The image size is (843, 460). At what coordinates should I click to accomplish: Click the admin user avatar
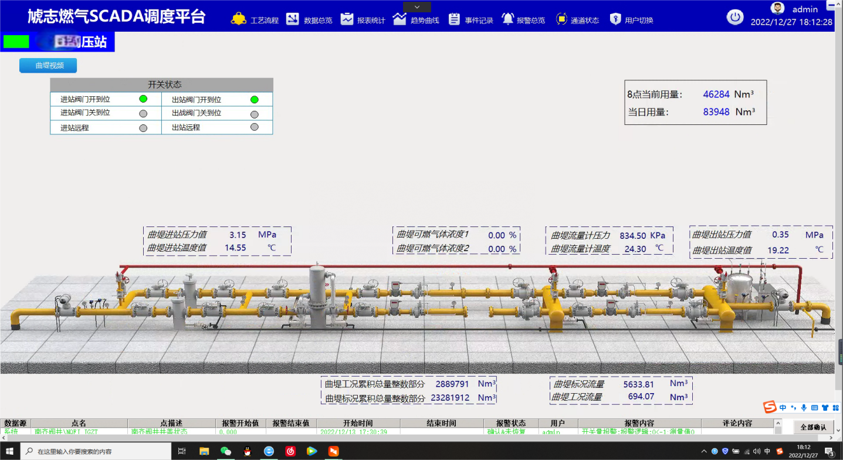(x=777, y=8)
